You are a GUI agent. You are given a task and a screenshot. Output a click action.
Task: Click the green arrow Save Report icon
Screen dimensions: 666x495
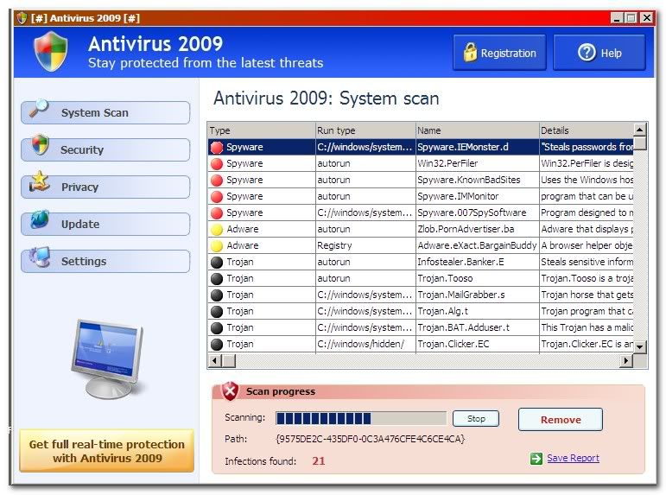pos(536,459)
